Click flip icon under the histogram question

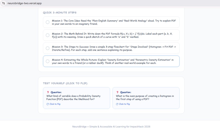[117, 104]
